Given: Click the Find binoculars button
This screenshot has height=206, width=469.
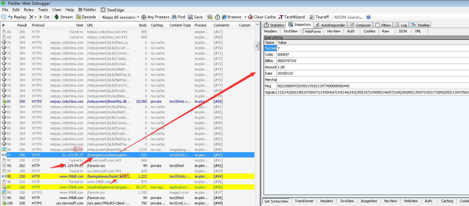Looking at the screenshot, I should tap(178, 17).
